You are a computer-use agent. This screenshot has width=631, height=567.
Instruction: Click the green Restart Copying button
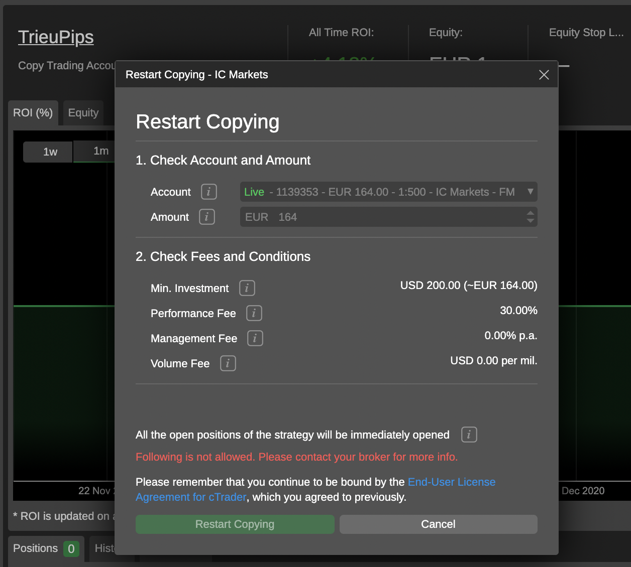click(235, 524)
